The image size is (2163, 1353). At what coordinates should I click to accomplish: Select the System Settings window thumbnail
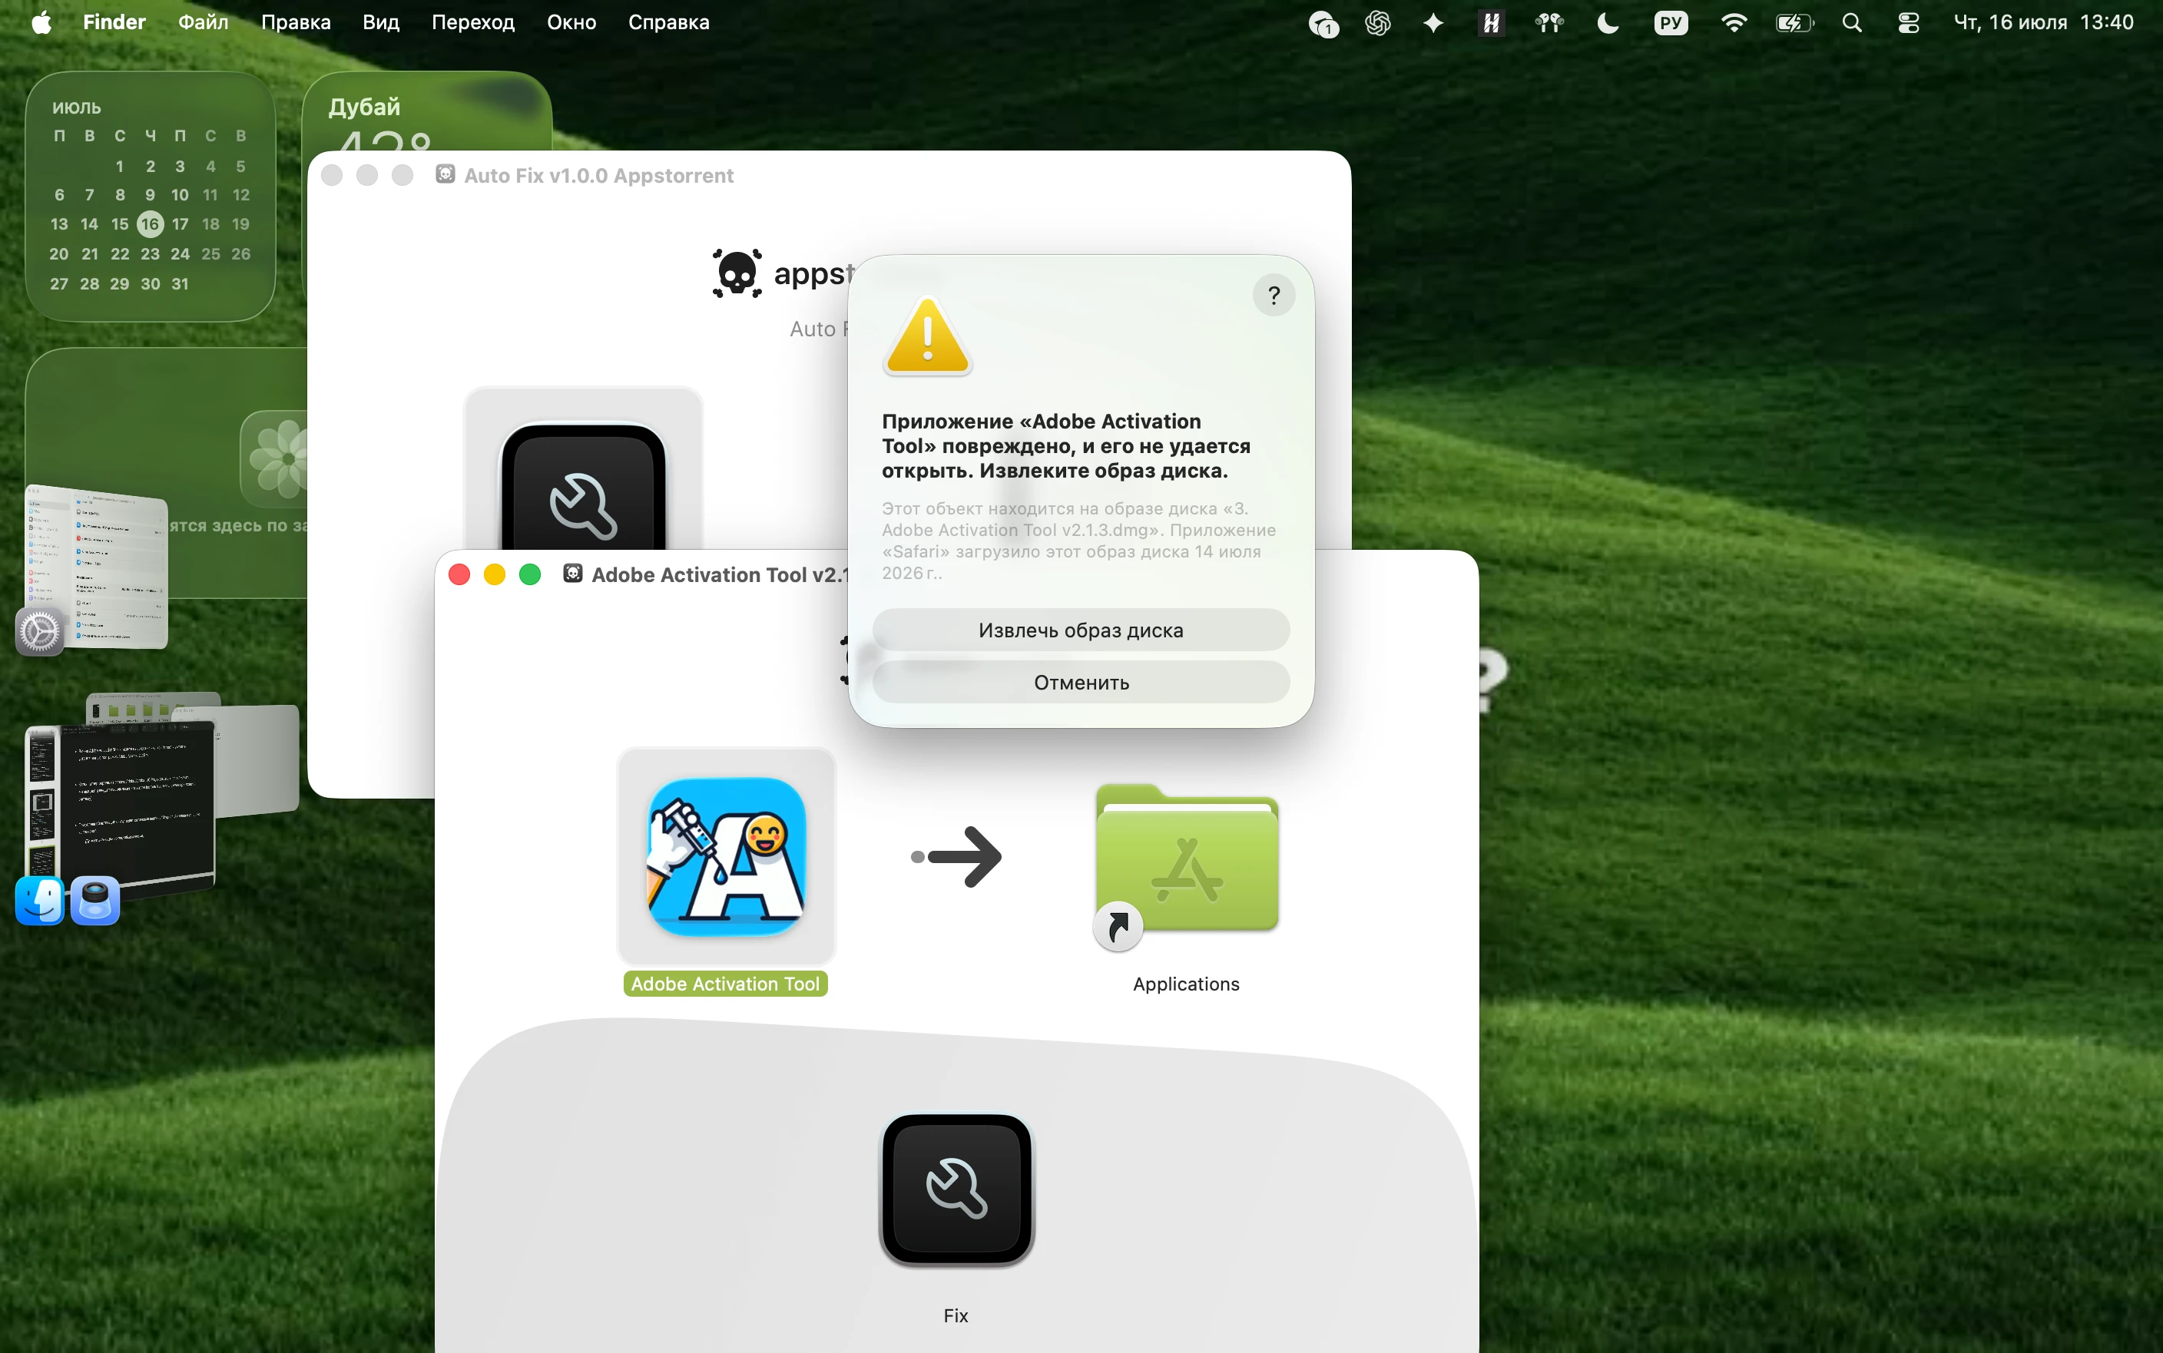tap(97, 567)
